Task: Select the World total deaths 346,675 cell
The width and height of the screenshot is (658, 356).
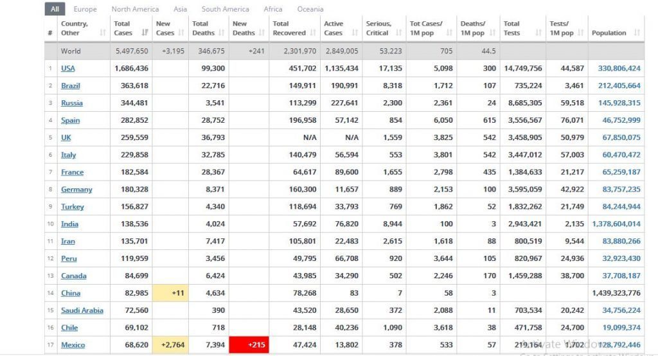Action: (209, 51)
